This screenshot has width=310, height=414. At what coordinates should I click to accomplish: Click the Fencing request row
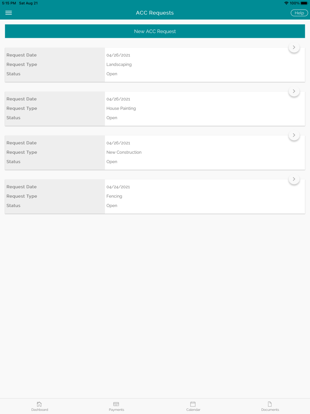pyautogui.click(x=155, y=196)
